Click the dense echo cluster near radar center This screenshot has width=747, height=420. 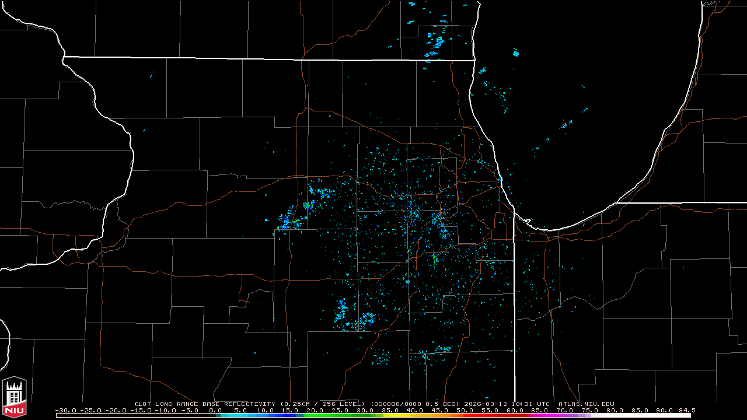pos(441,228)
